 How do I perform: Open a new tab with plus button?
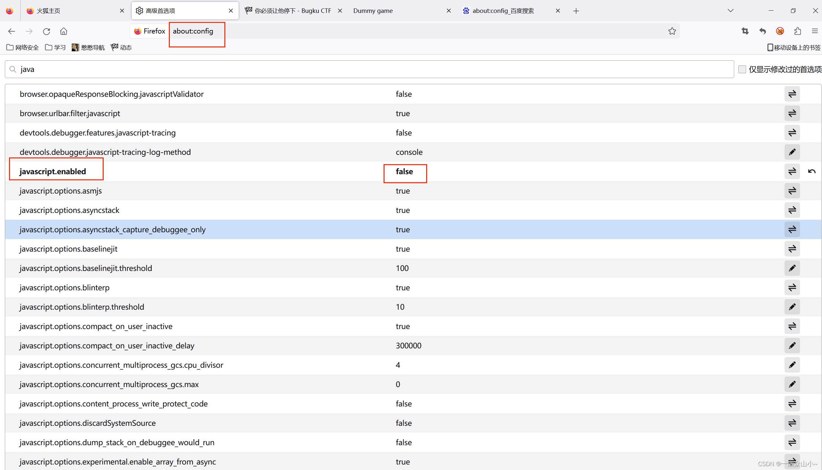tap(576, 11)
